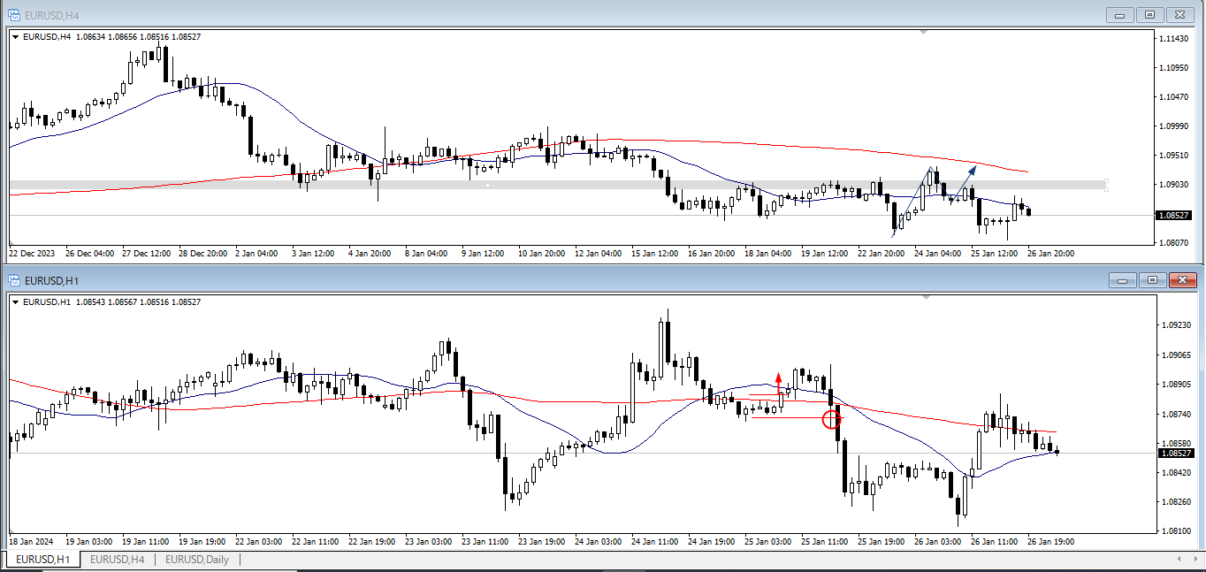The height and width of the screenshot is (572, 1206).
Task: Restore the EURUSD,H4 chart window
Action: click(1150, 15)
